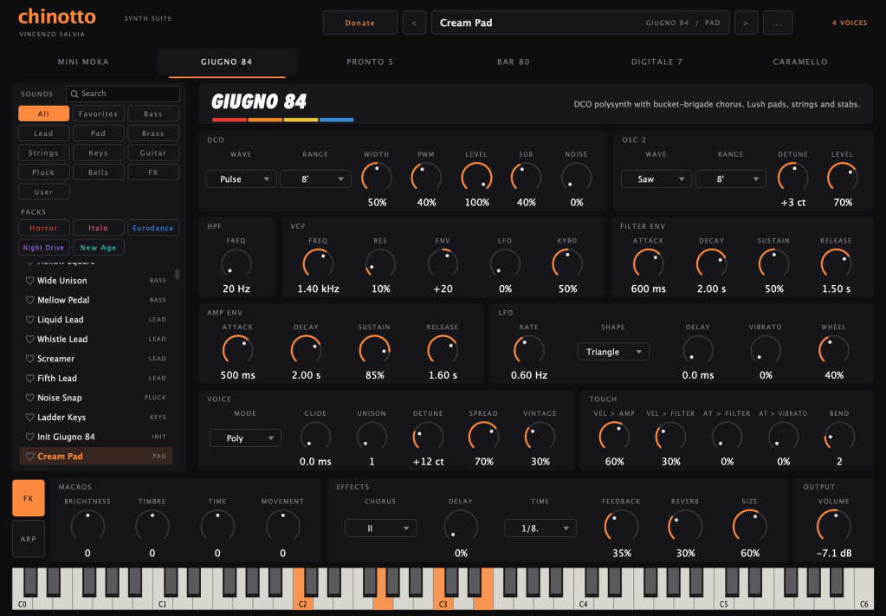Select the Horror sound pack

tap(43, 228)
